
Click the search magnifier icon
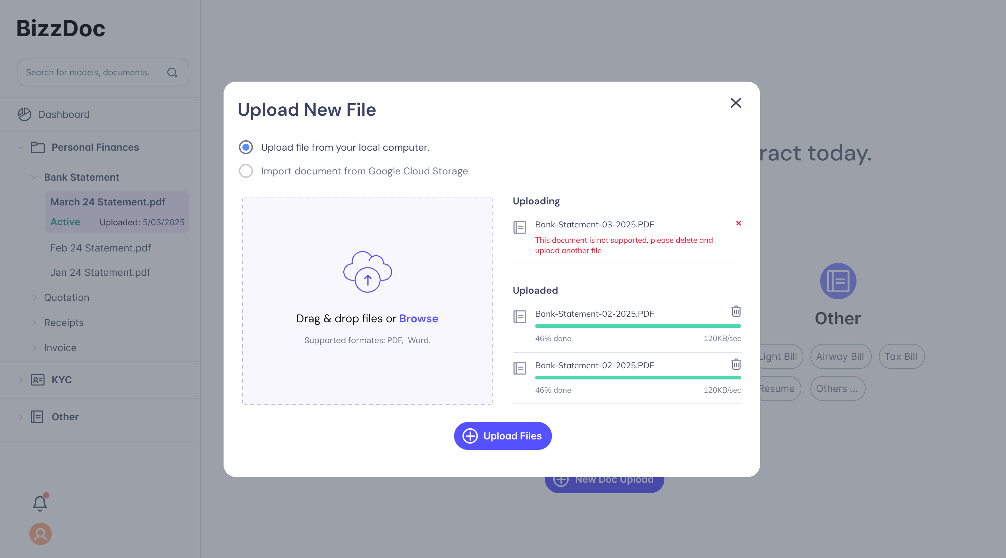pyautogui.click(x=172, y=73)
